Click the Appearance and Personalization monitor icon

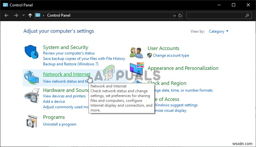click(136, 69)
